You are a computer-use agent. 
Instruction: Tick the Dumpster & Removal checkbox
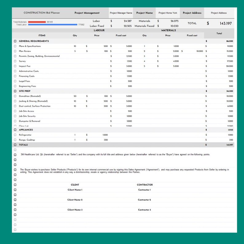click(15, 121)
